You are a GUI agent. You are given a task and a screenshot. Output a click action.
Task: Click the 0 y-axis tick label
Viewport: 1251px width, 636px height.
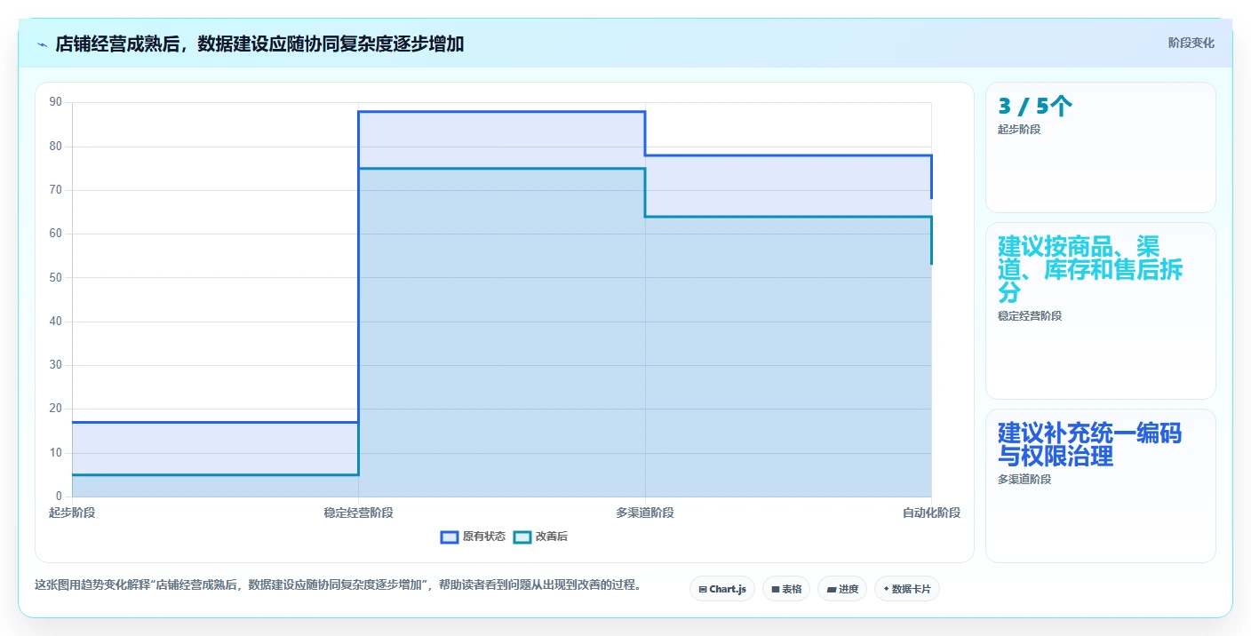59,496
